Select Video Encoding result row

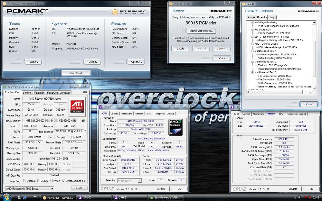click(x=275, y=58)
